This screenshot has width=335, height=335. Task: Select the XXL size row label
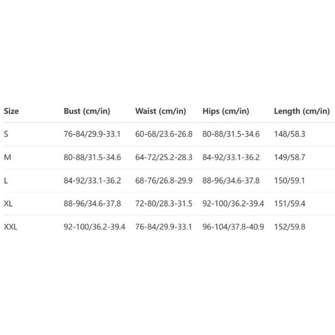coord(11,227)
